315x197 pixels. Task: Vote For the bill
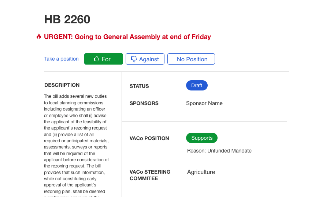click(x=104, y=59)
